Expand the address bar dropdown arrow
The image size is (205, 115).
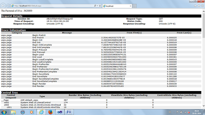coord(98,6)
